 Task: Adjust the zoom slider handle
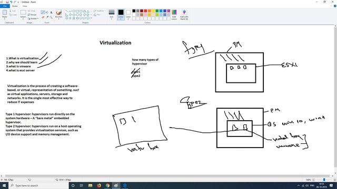[324, 180]
